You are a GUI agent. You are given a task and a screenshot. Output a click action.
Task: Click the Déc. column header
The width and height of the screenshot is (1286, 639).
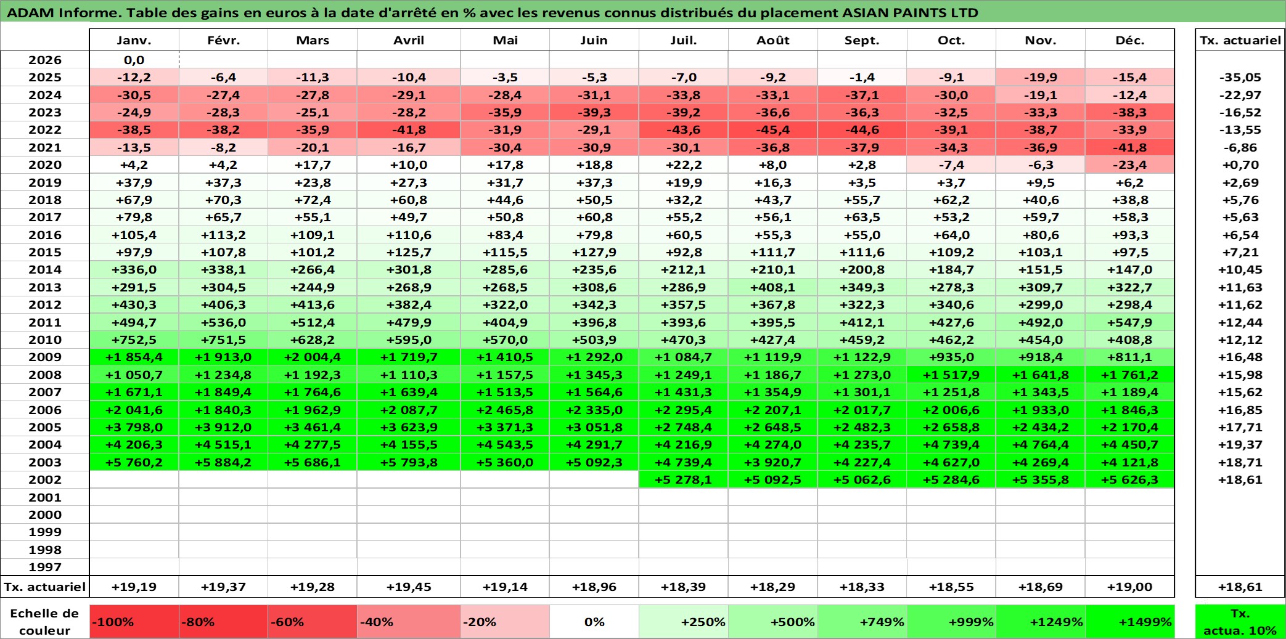[1129, 40]
